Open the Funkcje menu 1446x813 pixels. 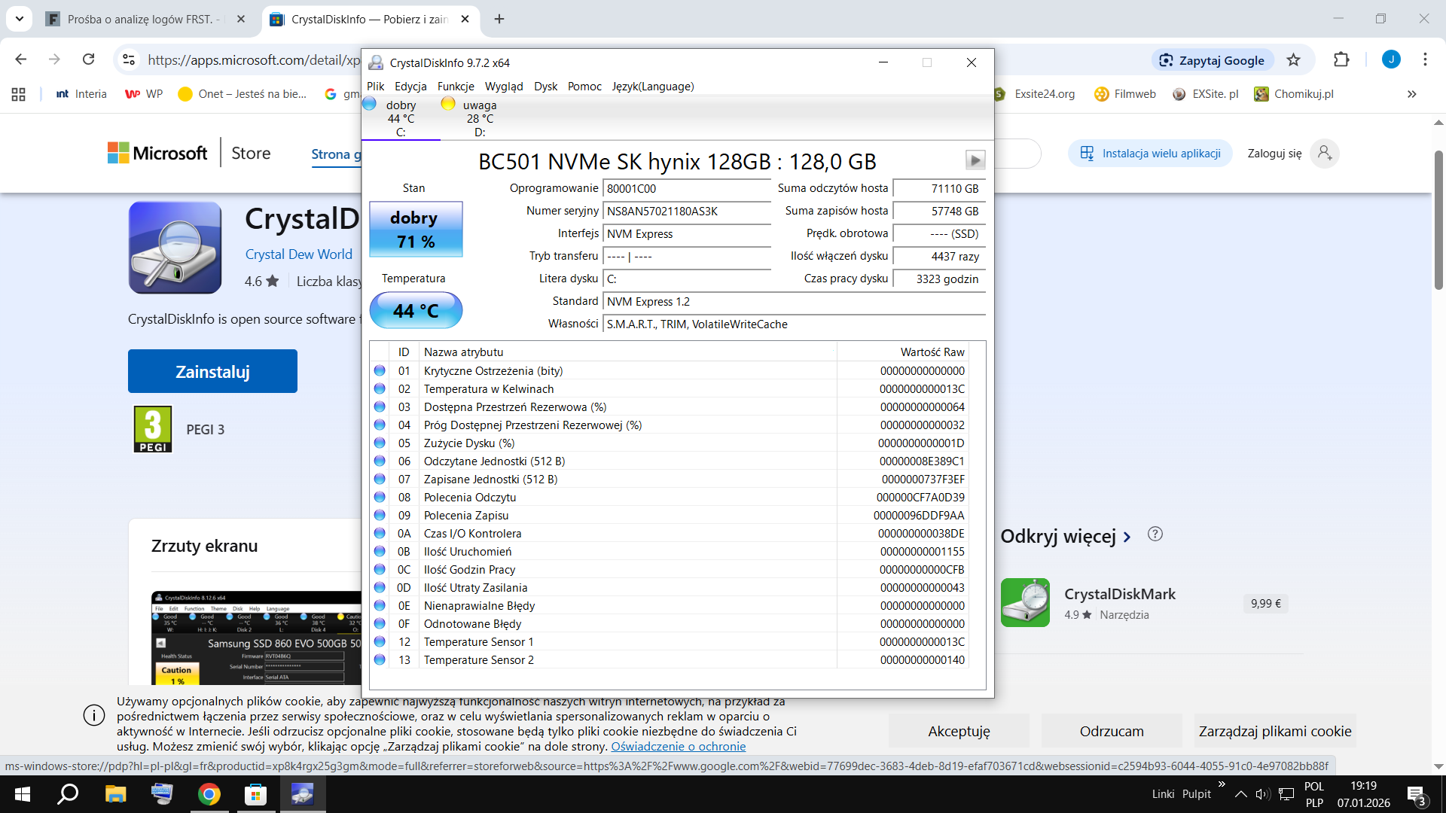coord(456,87)
